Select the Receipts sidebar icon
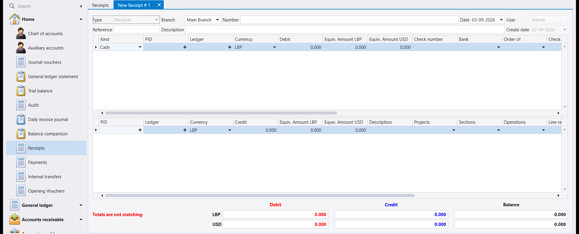The height and width of the screenshot is (234, 579). click(21, 148)
